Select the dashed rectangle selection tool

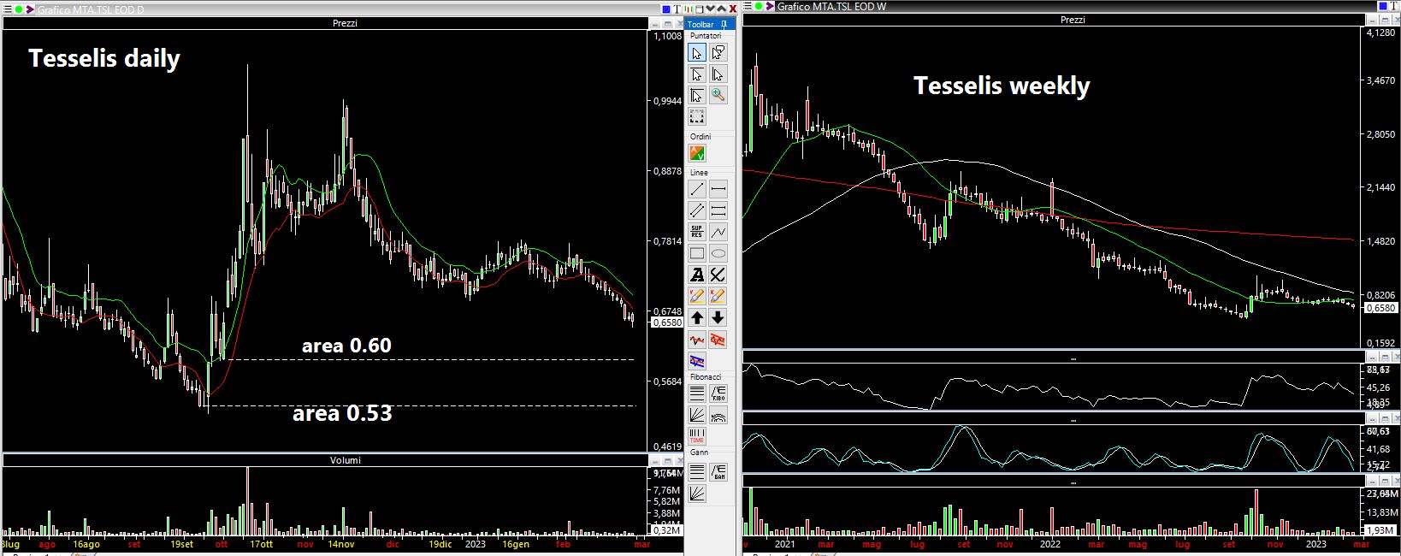click(x=697, y=116)
